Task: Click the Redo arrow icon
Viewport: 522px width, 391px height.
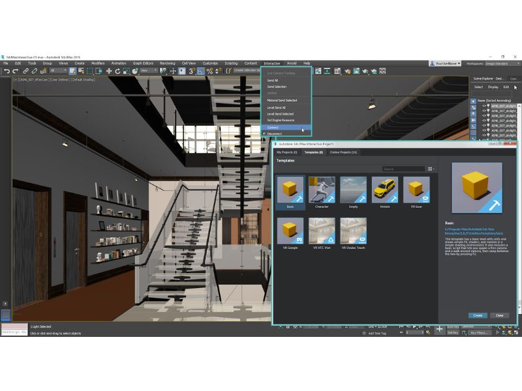Action: point(16,70)
